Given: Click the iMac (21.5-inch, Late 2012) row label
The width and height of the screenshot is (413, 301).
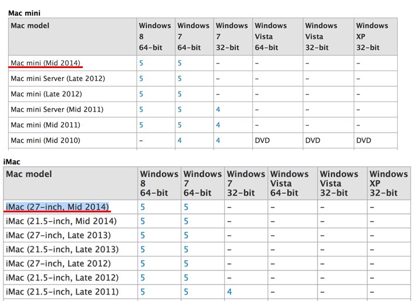Looking at the screenshot, I should click(62, 278).
